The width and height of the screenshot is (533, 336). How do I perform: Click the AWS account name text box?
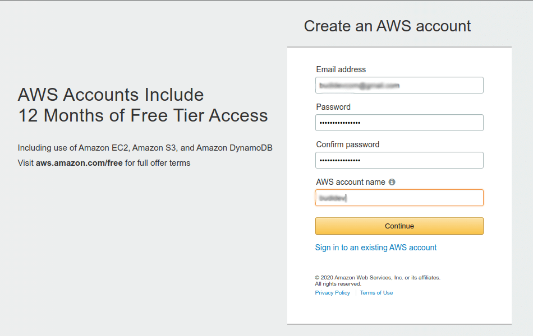pyautogui.click(x=399, y=198)
